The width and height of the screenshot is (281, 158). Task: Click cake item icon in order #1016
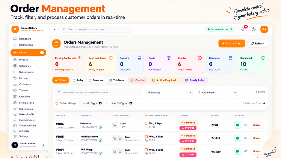click(x=115, y=125)
